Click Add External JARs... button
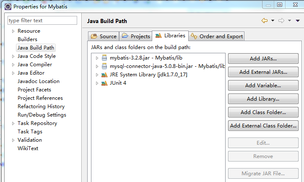 pyautogui.click(x=263, y=72)
